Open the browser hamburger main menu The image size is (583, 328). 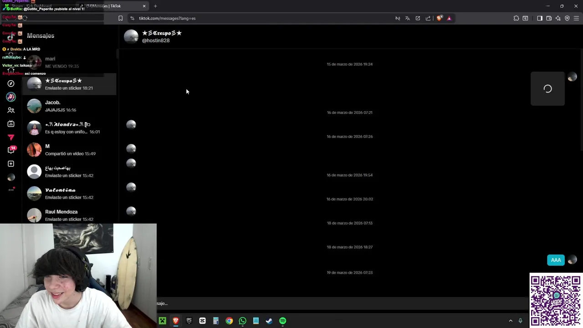(x=576, y=18)
